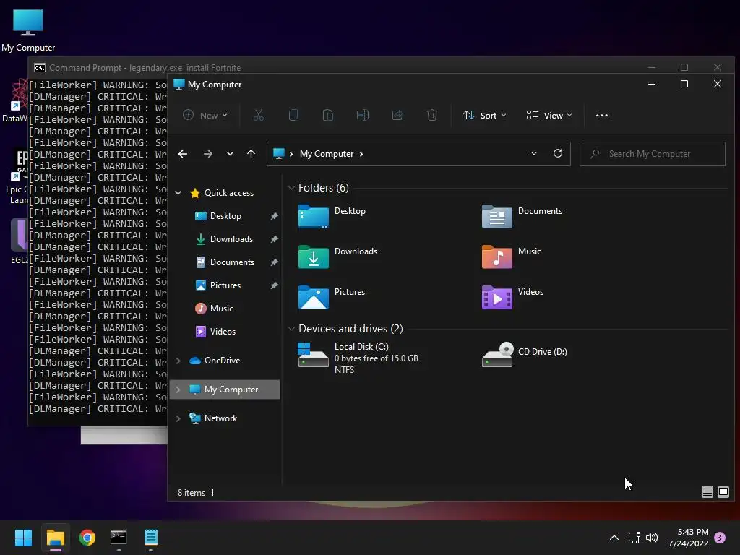Open the Sort dropdown menu

pos(485,115)
